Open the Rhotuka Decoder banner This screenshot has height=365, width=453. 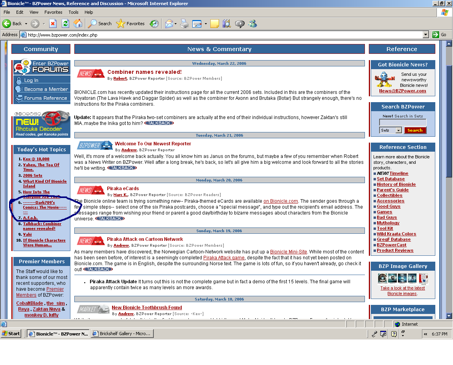[x=41, y=124]
